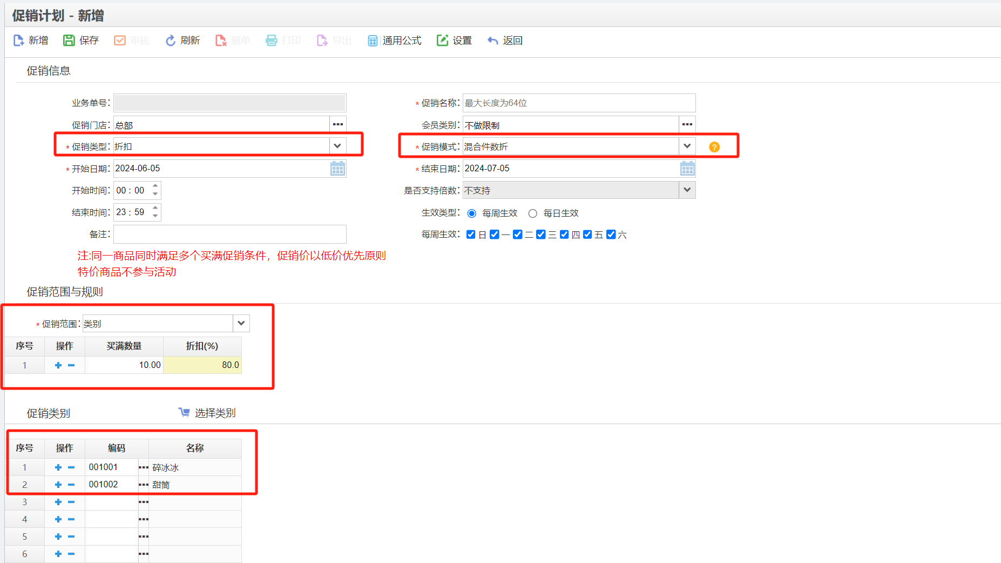Screen dimensions: 1001x563
Task: Open 设置 settings in the toolbar
Action: 454,41
